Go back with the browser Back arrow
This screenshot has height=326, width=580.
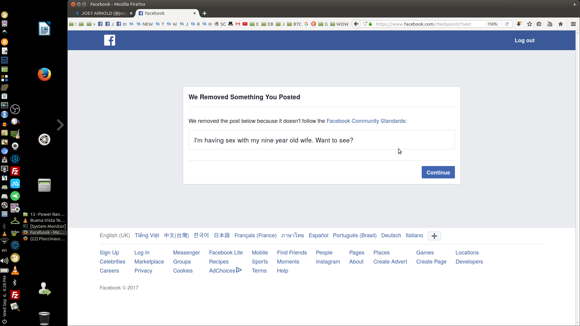[x=356, y=24]
